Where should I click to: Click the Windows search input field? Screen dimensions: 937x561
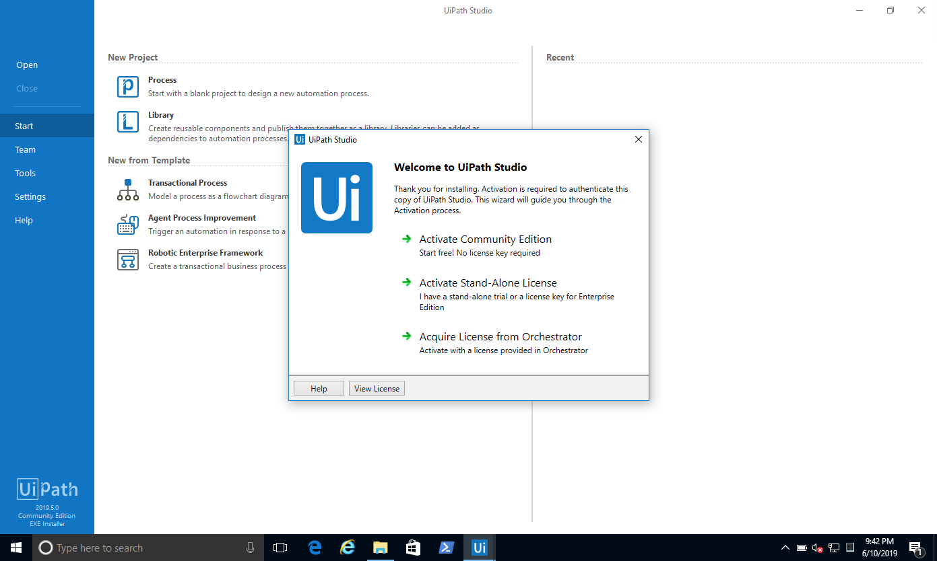[148, 548]
